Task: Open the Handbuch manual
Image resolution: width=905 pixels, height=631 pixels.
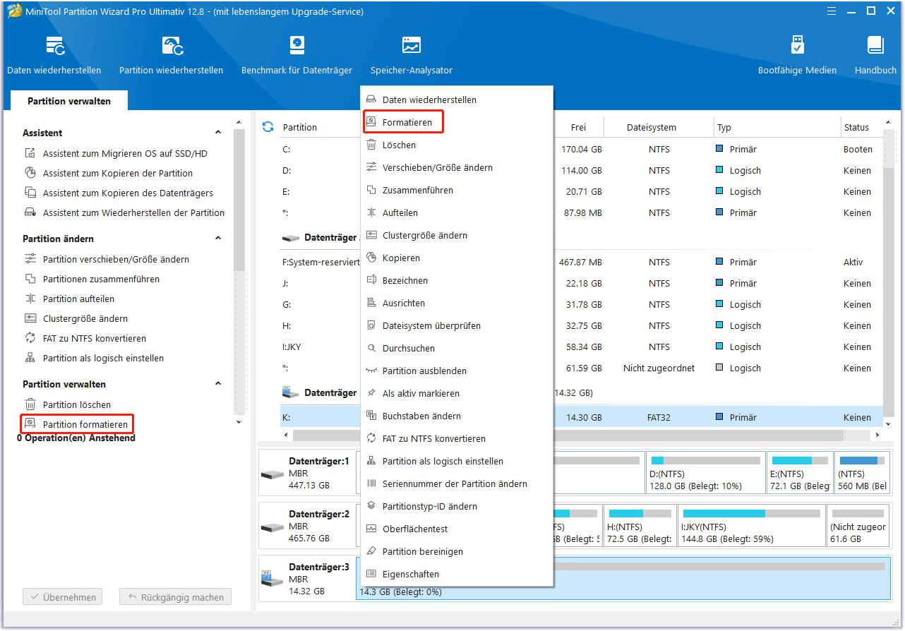Action: (875, 55)
